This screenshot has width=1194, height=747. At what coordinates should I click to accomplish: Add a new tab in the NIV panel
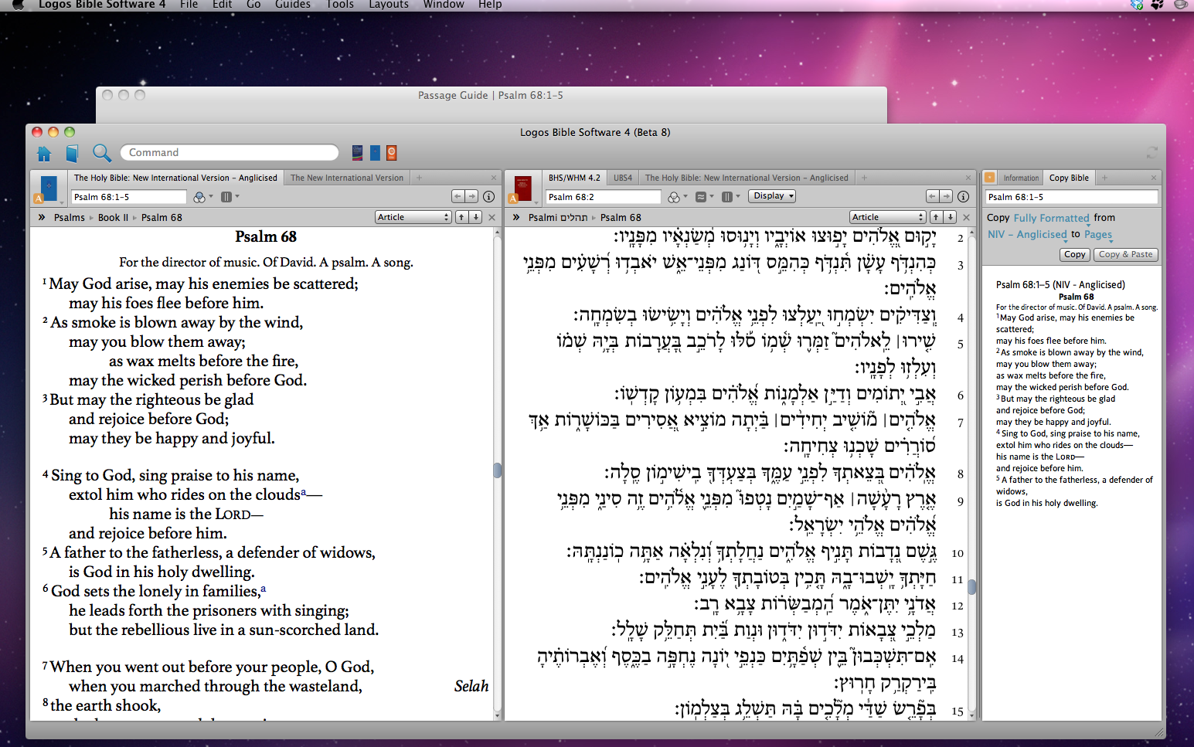tap(420, 178)
